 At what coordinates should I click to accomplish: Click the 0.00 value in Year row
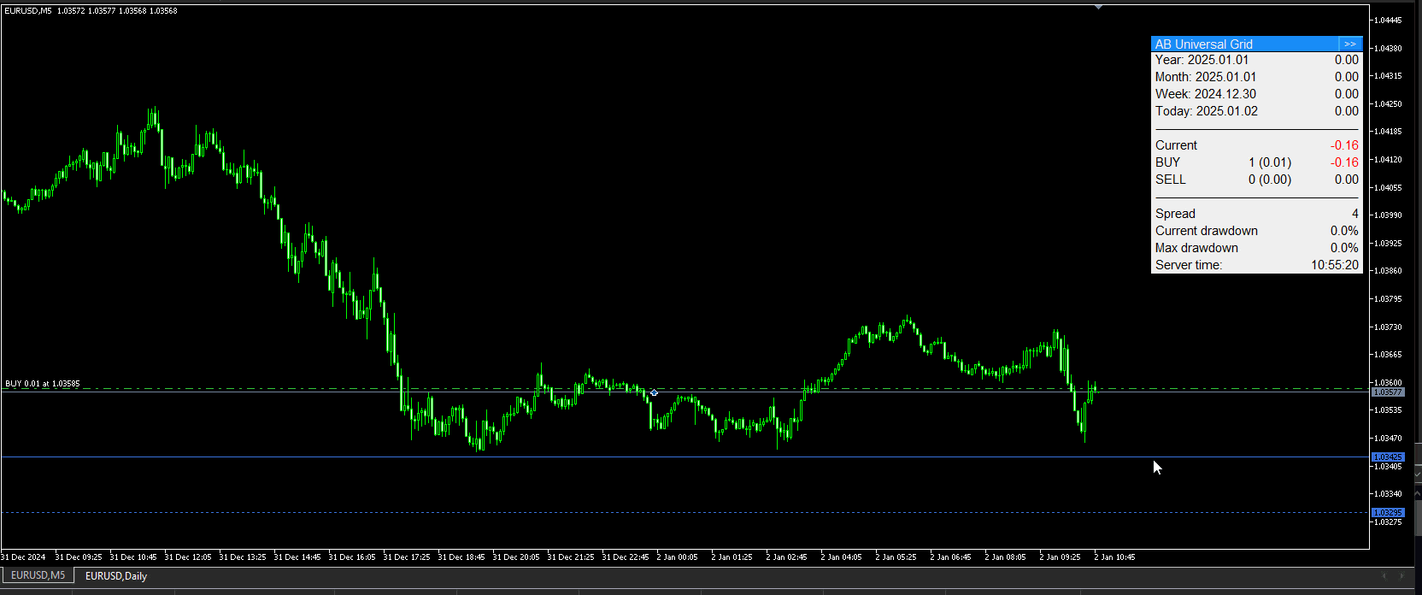tap(1347, 60)
